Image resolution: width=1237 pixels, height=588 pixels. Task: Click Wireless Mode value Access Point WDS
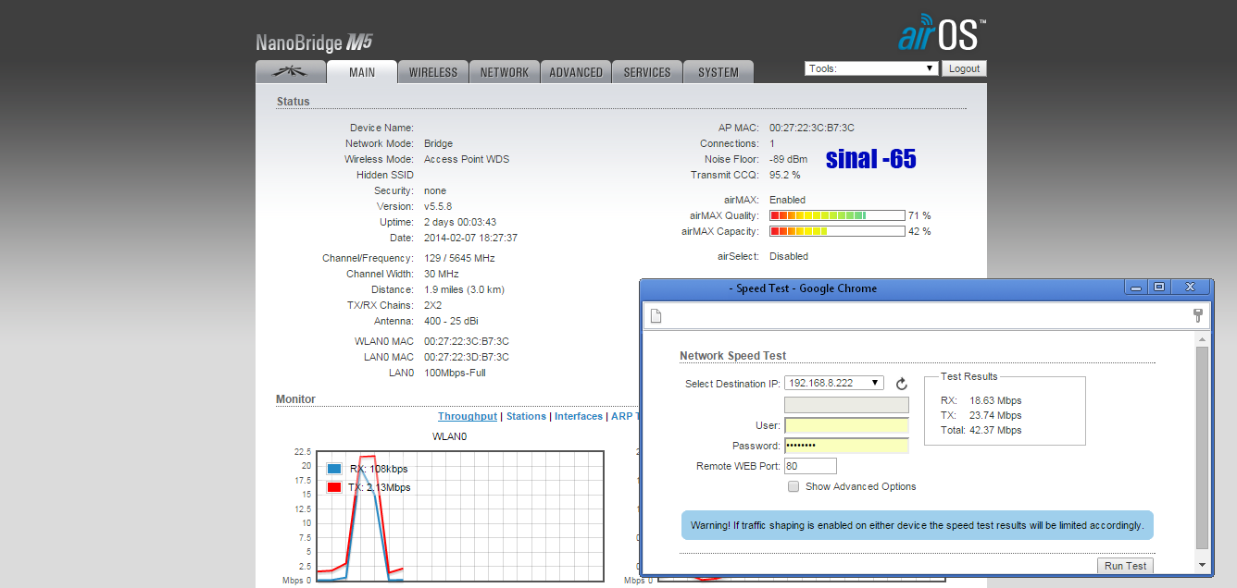[467, 159]
